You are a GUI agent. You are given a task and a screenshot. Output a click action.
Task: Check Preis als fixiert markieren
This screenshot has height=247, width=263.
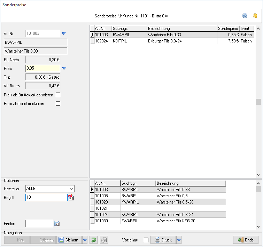58,104
